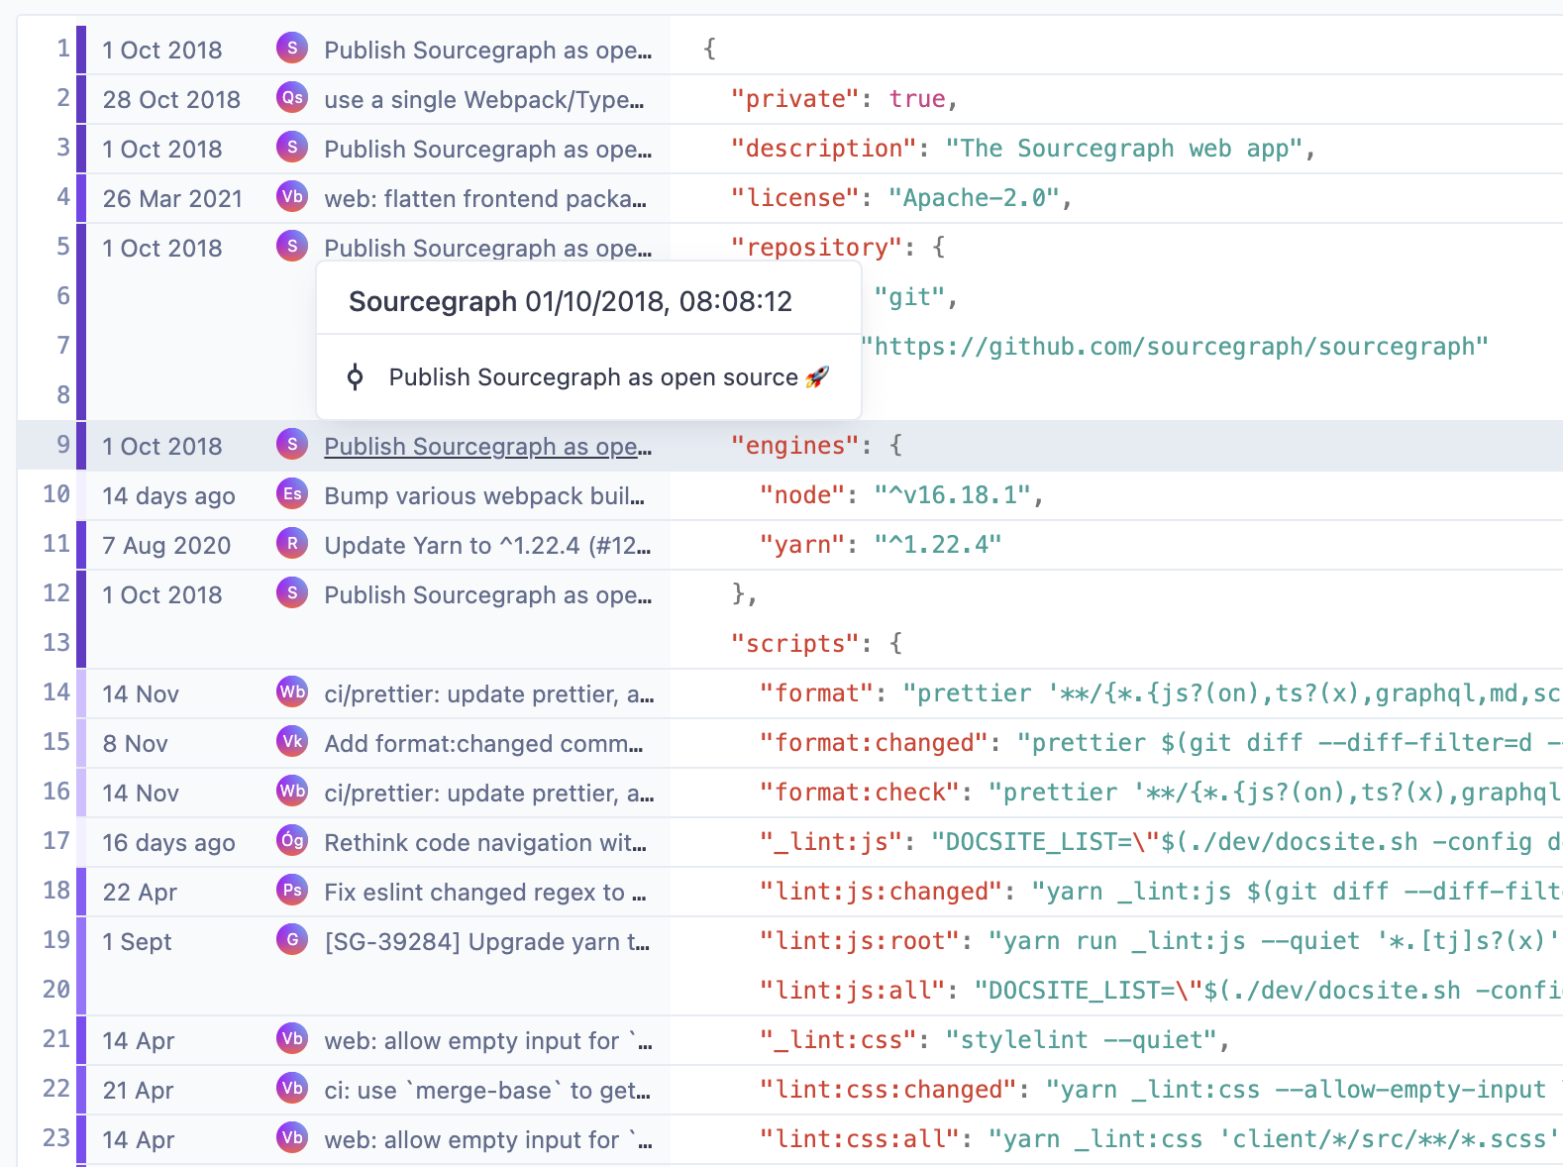Screen dimensions: 1563x1167
Task: Open 'Rethink code navigation wit…' commit
Action: tap(485, 842)
